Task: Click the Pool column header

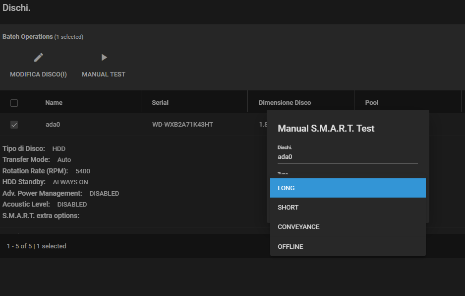Action: (x=371, y=103)
